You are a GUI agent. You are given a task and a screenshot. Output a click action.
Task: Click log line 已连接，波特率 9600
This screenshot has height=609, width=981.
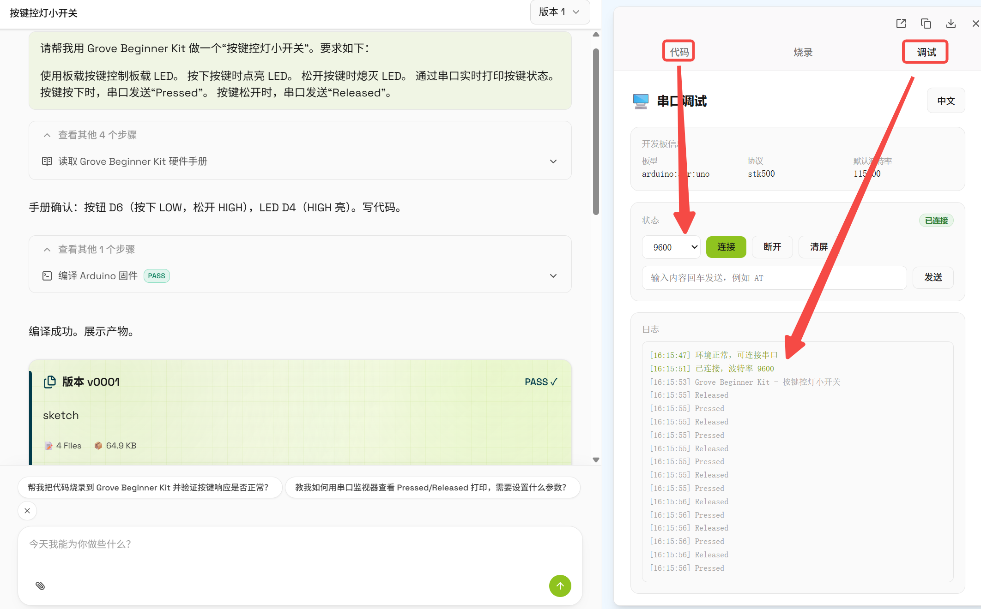[x=712, y=369]
